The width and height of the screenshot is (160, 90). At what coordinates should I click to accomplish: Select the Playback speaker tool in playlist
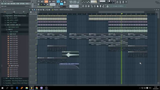[49, 10]
